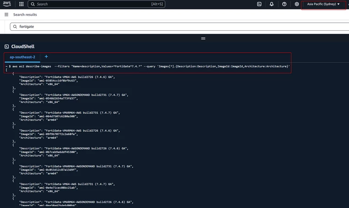Click the CloudShell panel icon
Screen dimensions: 349x208
[7, 47]
